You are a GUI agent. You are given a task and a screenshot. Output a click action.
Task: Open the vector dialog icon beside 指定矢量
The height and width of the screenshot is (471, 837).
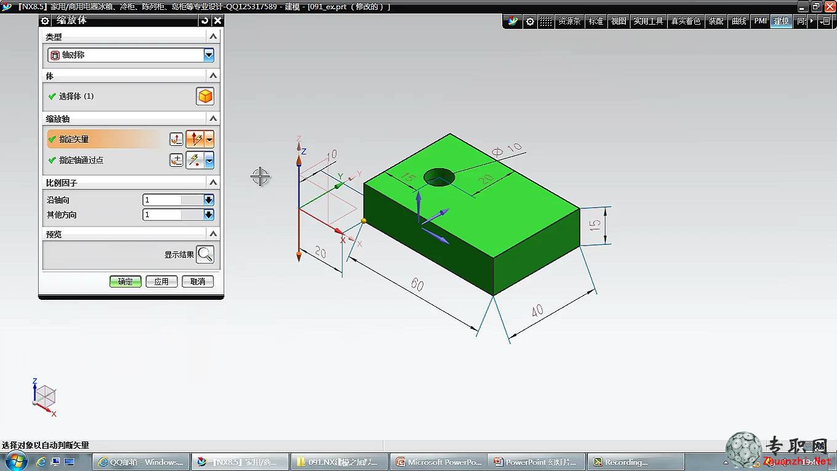177,139
